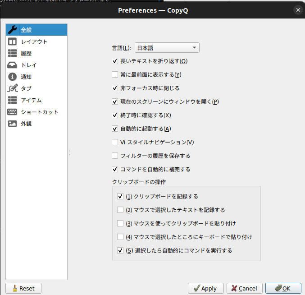The height and width of the screenshot is (295, 305).
Task: Go to the タブ settings page
Action: coord(36,88)
